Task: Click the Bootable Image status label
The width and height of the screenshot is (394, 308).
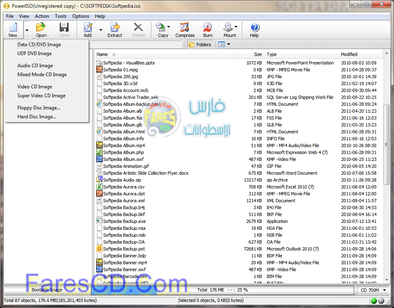Action: tap(47, 290)
